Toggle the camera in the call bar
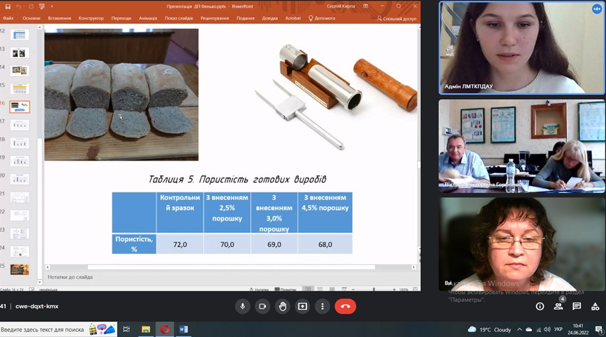This screenshot has height=337, width=606. click(x=263, y=307)
